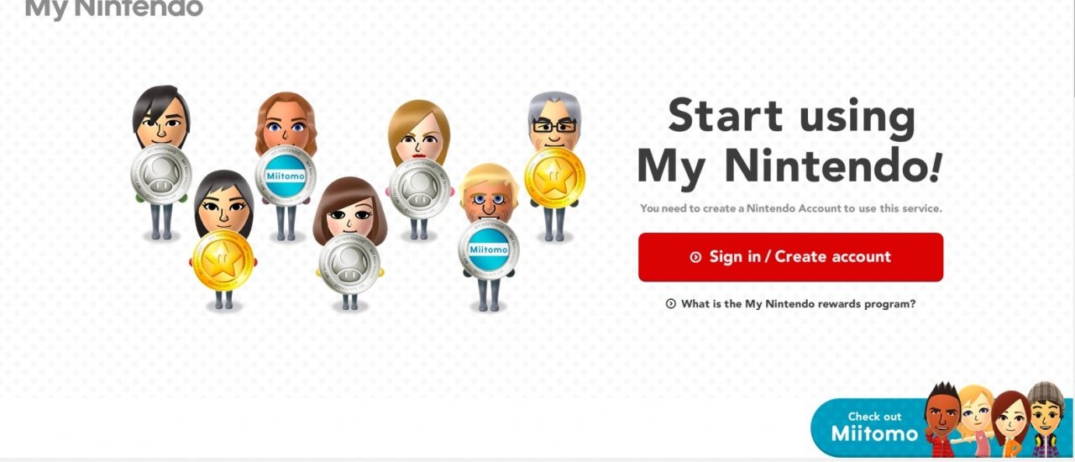Select the silver mushroom coin held by the black-haired man
The width and height of the screenshot is (1075, 462).
point(161,175)
